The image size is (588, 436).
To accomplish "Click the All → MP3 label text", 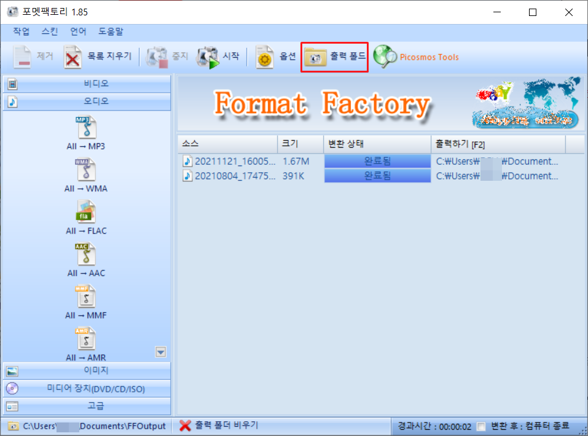I will pyautogui.click(x=86, y=146).
